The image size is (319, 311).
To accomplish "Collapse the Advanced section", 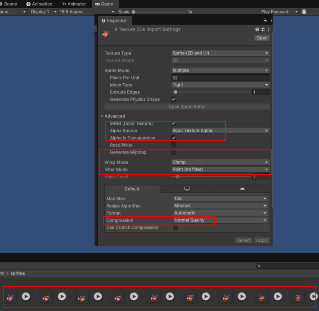I will pos(102,117).
